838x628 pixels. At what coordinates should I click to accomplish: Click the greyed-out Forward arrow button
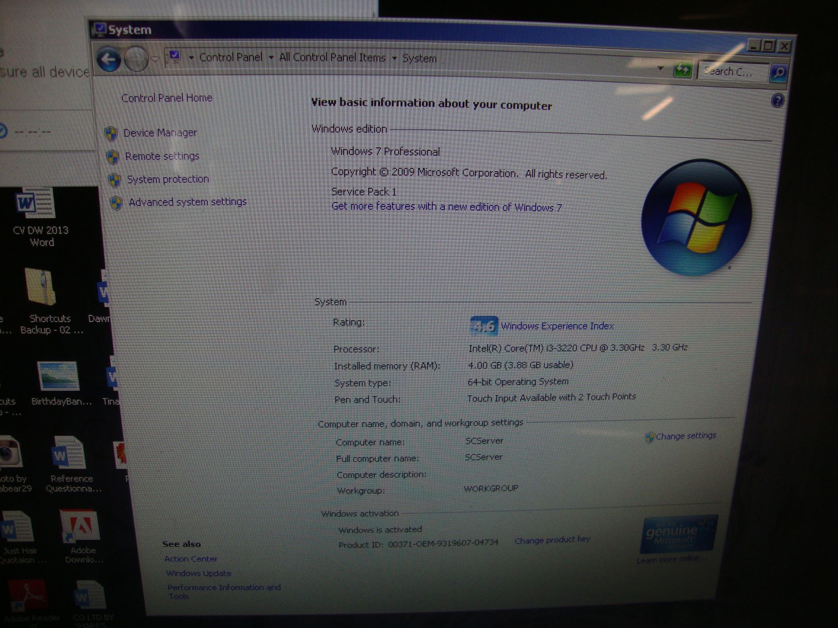pyautogui.click(x=136, y=60)
